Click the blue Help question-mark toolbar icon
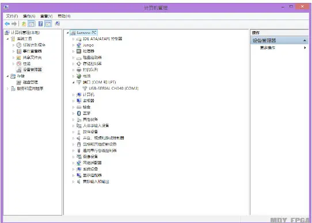 40,24
